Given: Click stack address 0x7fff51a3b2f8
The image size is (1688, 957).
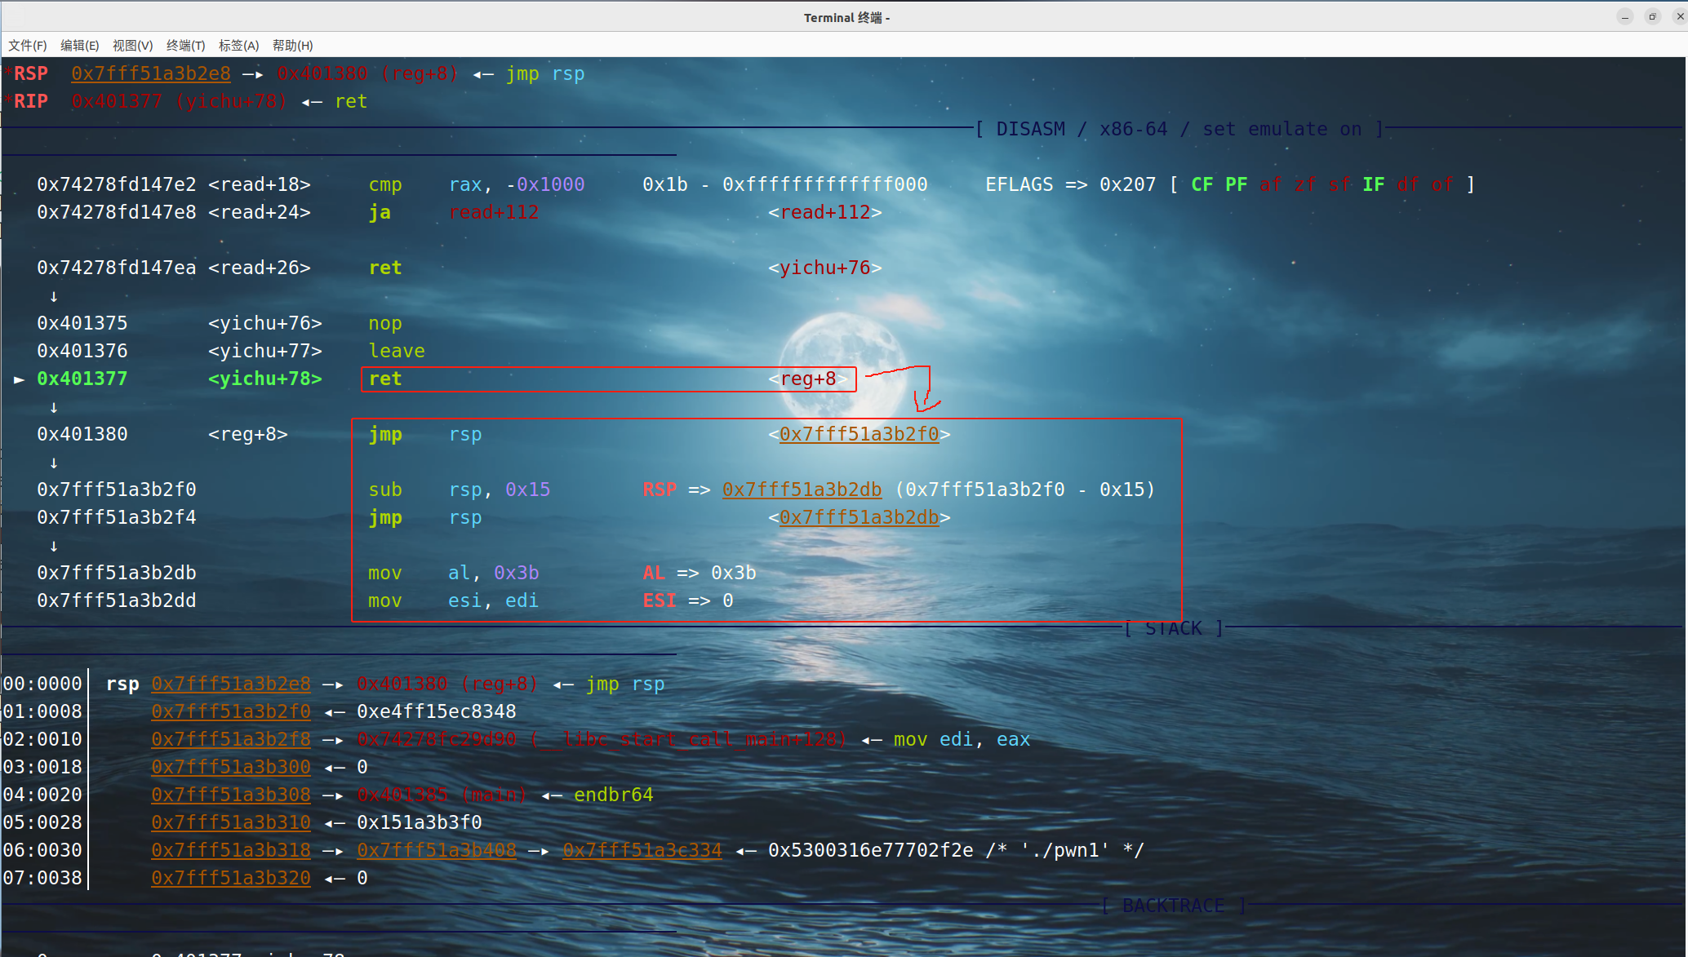Looking at the screenshot, I should pyautogui.click(x=231, y=739).
